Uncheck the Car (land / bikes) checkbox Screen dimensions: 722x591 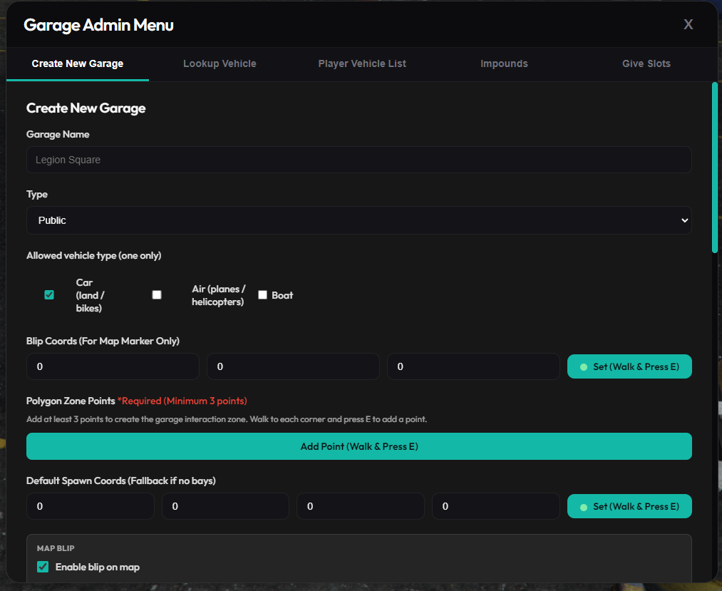click(x=49, y=295)
